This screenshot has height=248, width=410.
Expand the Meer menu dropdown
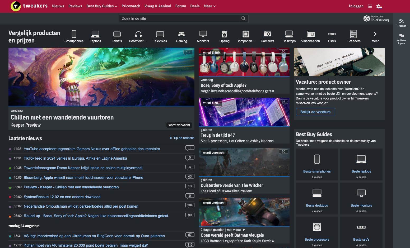pyautogui.click(x=210, y=6)
